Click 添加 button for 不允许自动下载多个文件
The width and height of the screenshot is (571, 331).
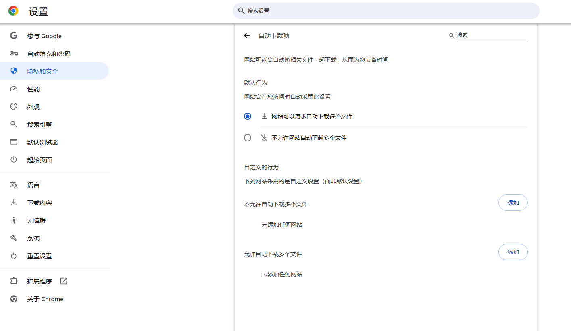pyautogui.click(x=513, y=203)
